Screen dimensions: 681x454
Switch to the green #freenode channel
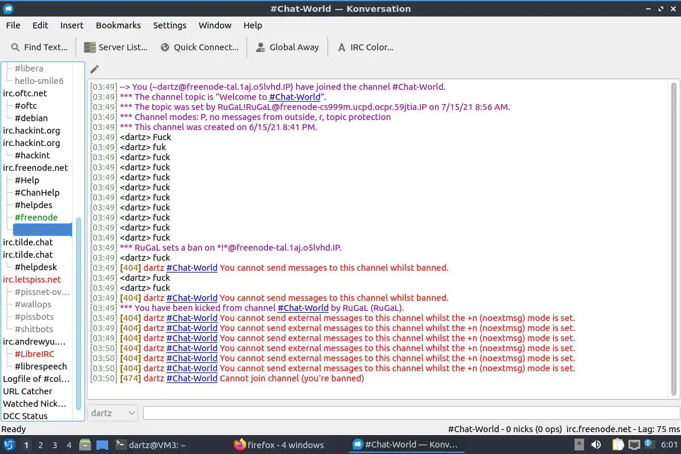(36, 217)
